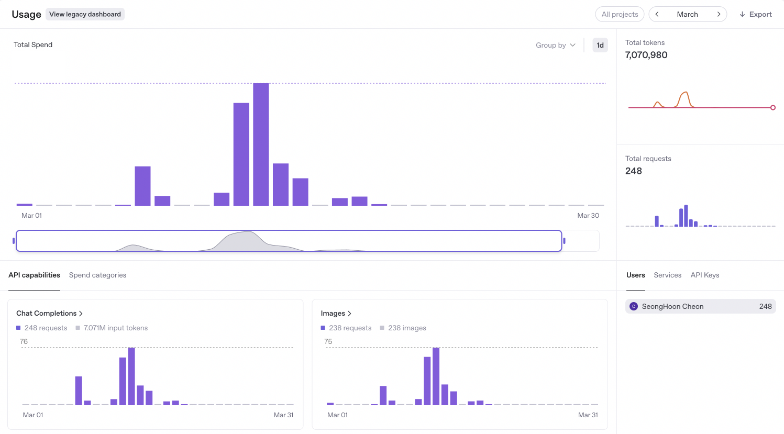Switch to the Spend categories tab
Viewport: 784px width, 434px height.
(97, 275)
